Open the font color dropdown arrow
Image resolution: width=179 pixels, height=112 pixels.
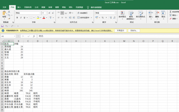(47, 18)
